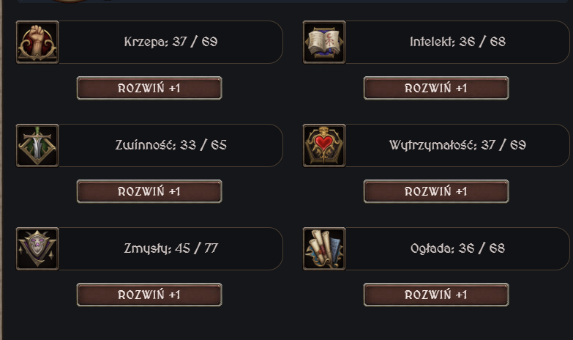Select the Wytrzymałość: 37 / 69 stat bar
Screen dimensions: 573x340
tap(457, 146)
